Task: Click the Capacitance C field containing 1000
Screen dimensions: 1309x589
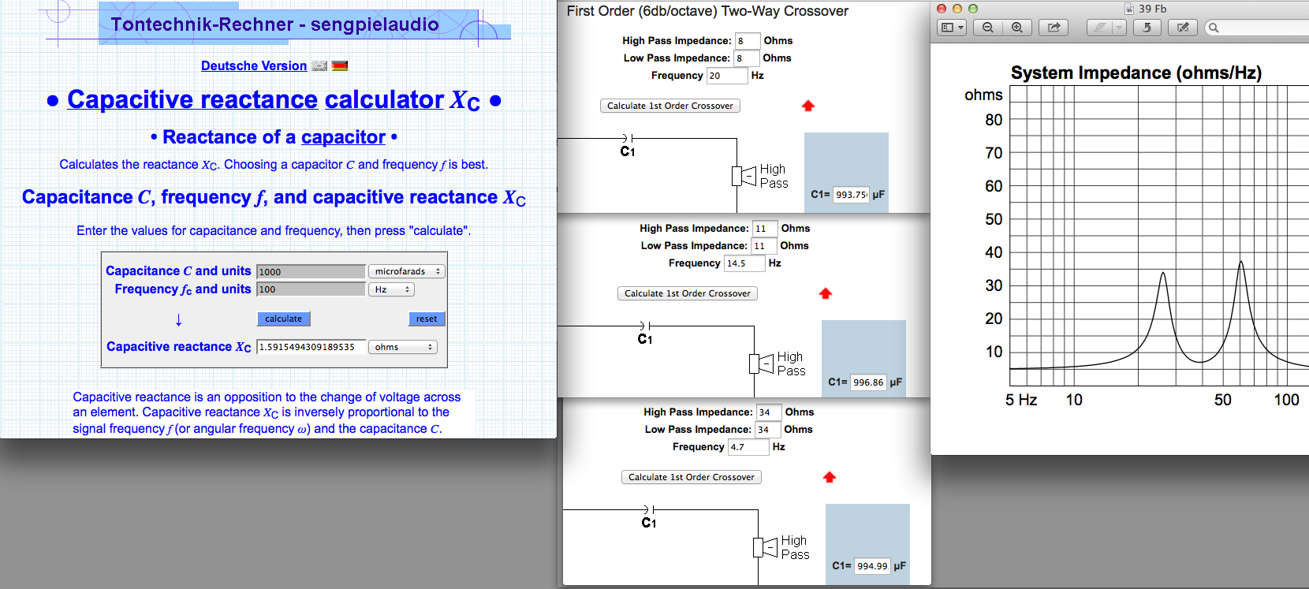Action: pos(311,272)
